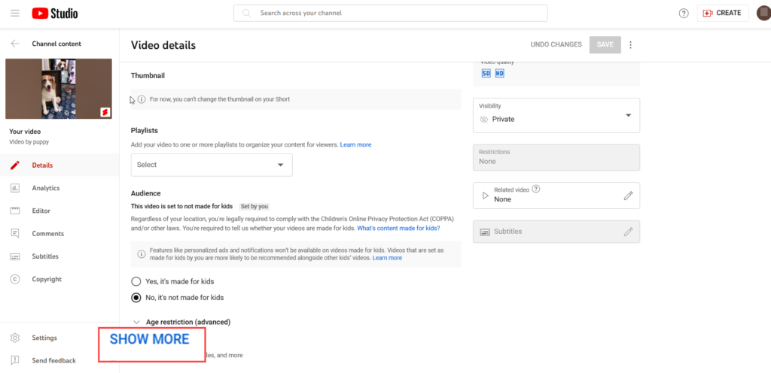The image size is (771, 373).
Task: Click the Editor film strip icon
Action: click(x=15, y=211)
